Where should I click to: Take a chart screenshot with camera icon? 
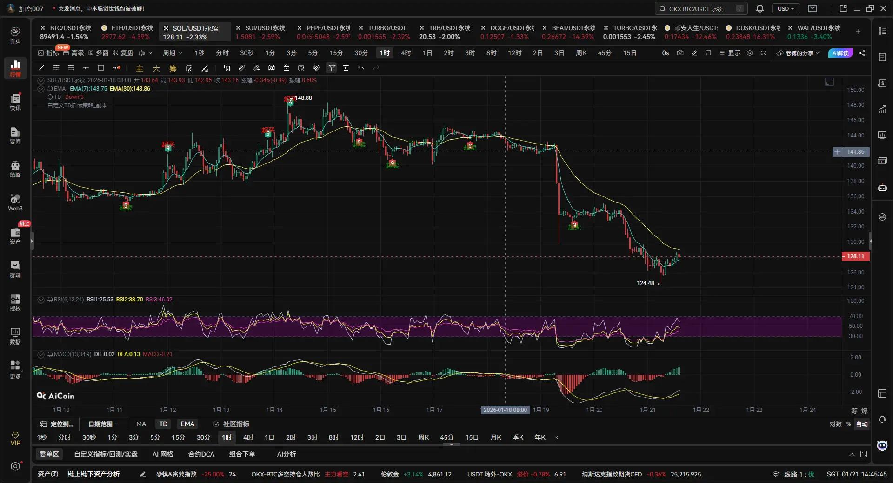[x=680, y=53]
